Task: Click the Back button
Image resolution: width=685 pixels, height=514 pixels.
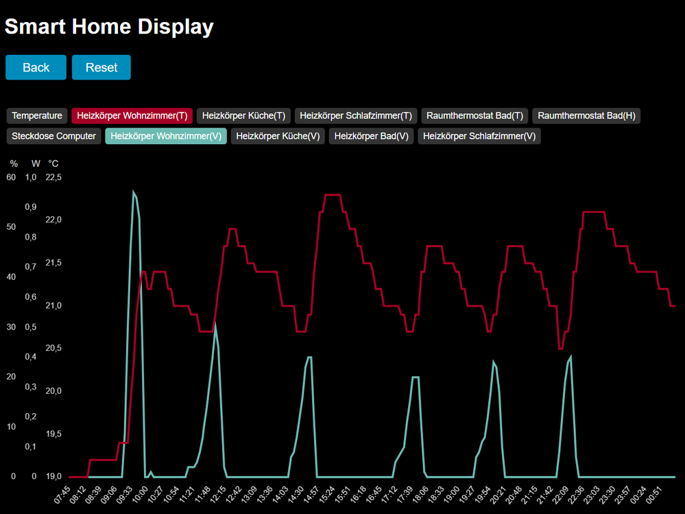Action: (36, 67)
